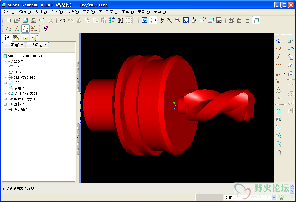Screen dimensions: 296x202
Task: Select the shell tool in right toolbar
Action: [x=278, y=119]
